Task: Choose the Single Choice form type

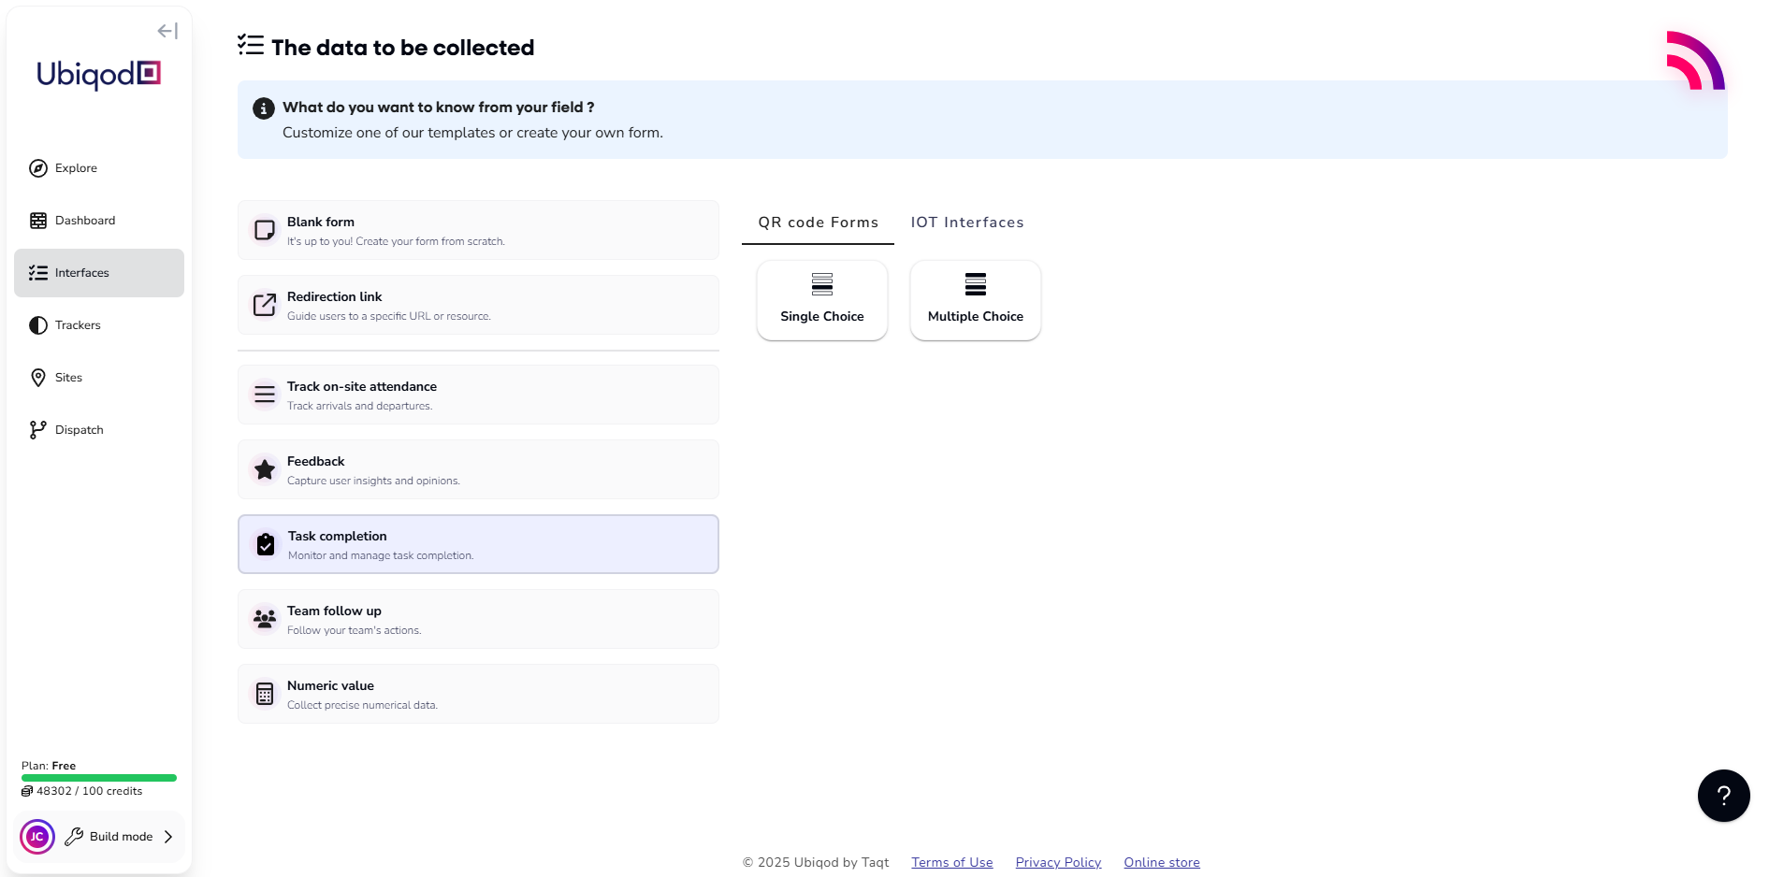Action: pyautogui.click(x=822, y=300)
